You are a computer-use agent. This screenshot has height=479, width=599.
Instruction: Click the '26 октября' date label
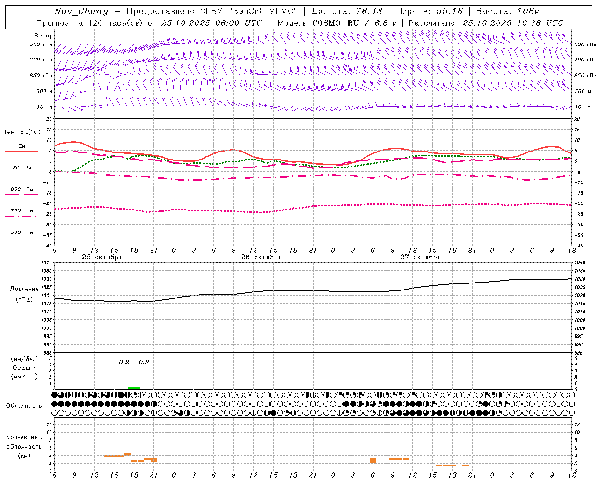(262, 257)
